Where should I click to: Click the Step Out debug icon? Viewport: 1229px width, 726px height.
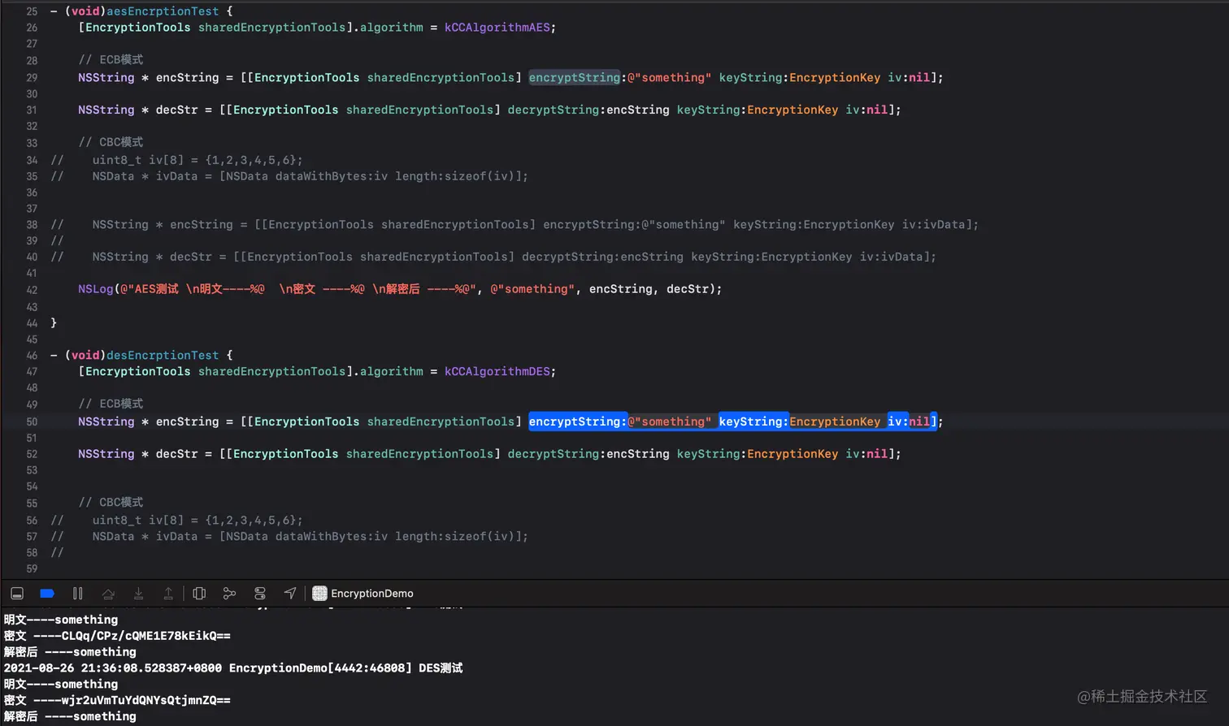tap(168, 594)
